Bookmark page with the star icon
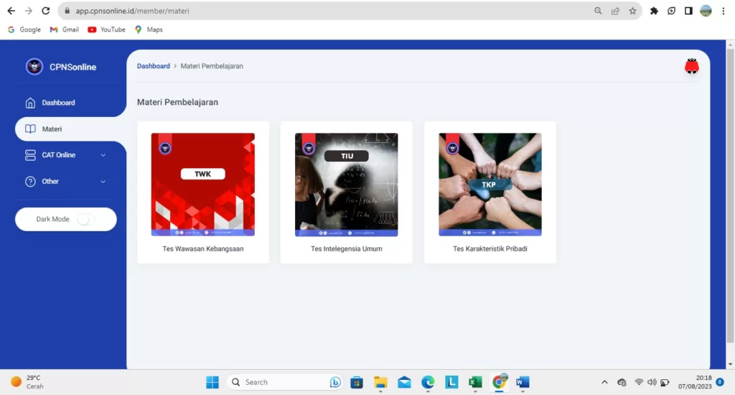Screen dimensions: 735x395 click(x=632, y=11)
